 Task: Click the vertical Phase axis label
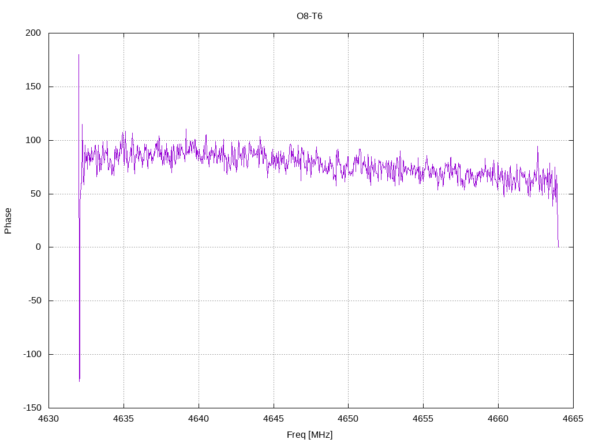[8, 221]
